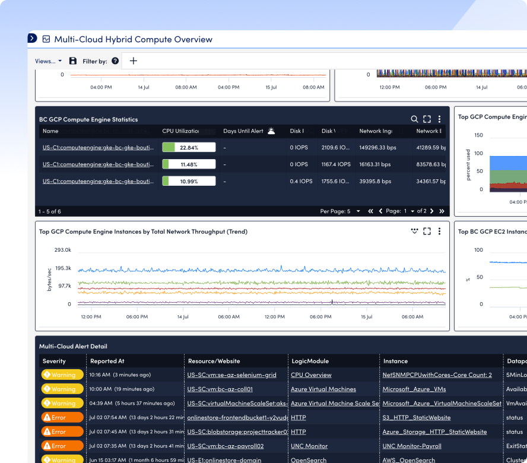Click the 04:39 AM (5 hours 37 minutes ago) timestamp
527x463 pixels.
132,403
